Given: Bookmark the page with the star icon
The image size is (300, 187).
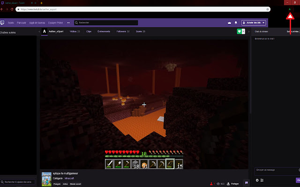Looking at the screenshot, I should (268, 9).
